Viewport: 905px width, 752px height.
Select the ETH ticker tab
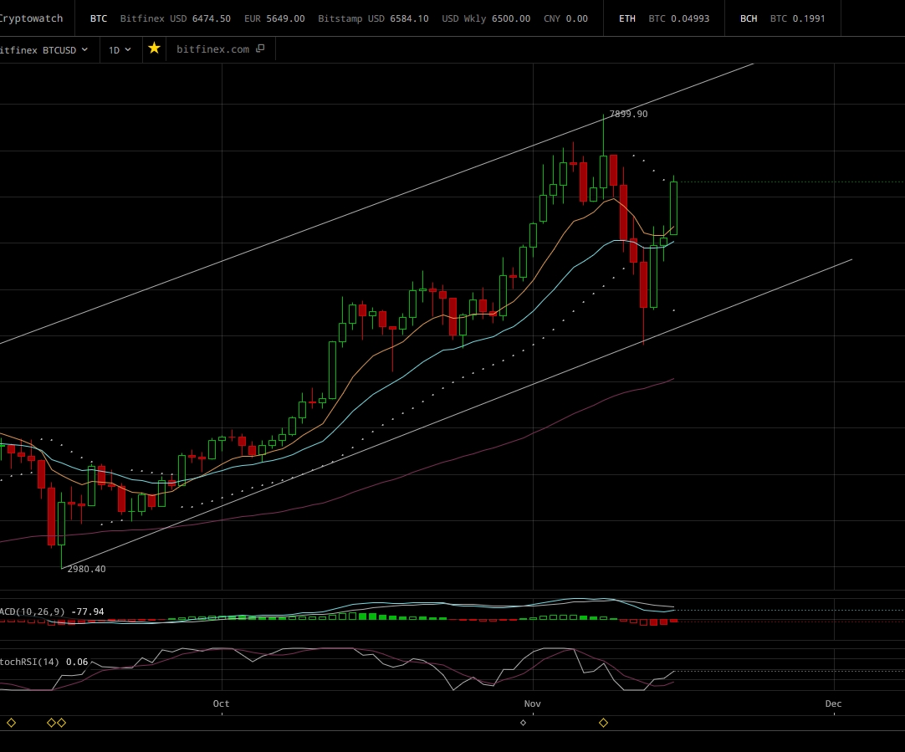627,18
